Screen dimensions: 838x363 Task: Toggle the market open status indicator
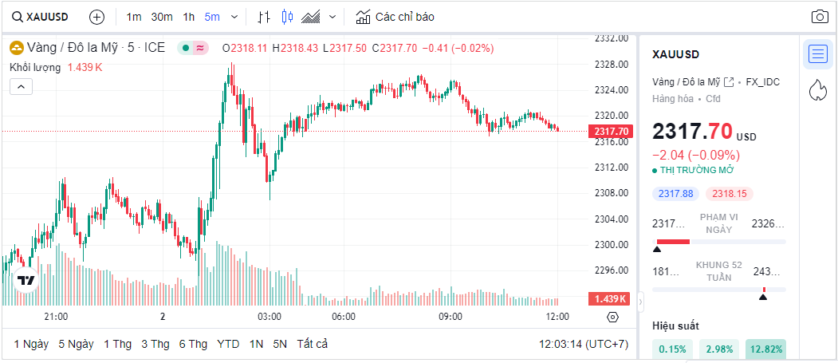(185, 48)
